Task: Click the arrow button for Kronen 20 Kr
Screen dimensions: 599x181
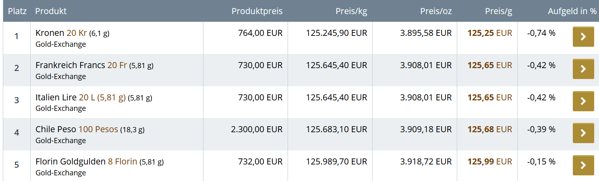Action: 583,37
